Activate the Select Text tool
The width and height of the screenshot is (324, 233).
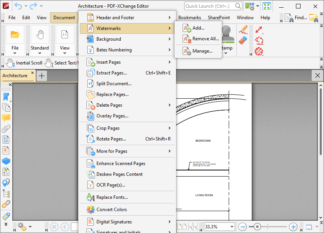point(61,63)
